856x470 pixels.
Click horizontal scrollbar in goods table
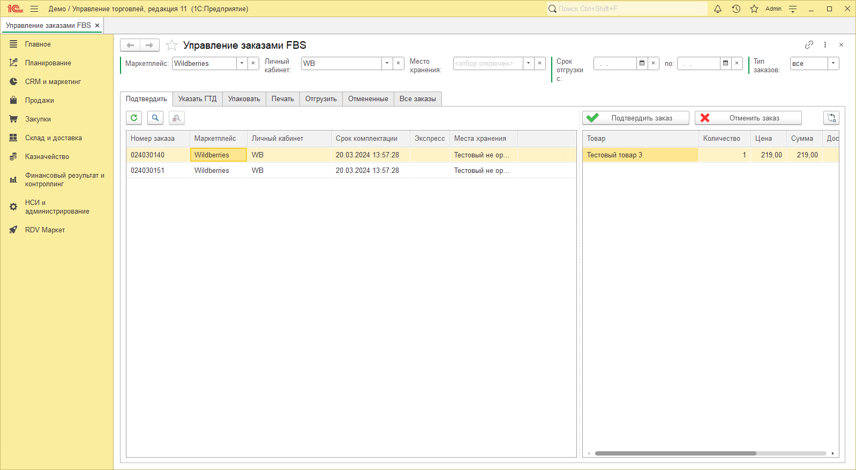coord(675,453)
